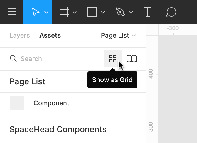Switch to the Layers tab
The width and height of the screenshot is (197, 143).
point(20,36)
